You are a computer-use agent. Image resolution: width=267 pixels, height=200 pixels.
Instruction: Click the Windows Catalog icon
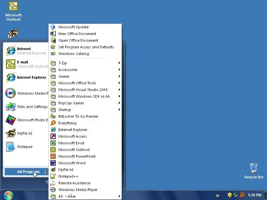pyautogui.click(x=53, y=54)
